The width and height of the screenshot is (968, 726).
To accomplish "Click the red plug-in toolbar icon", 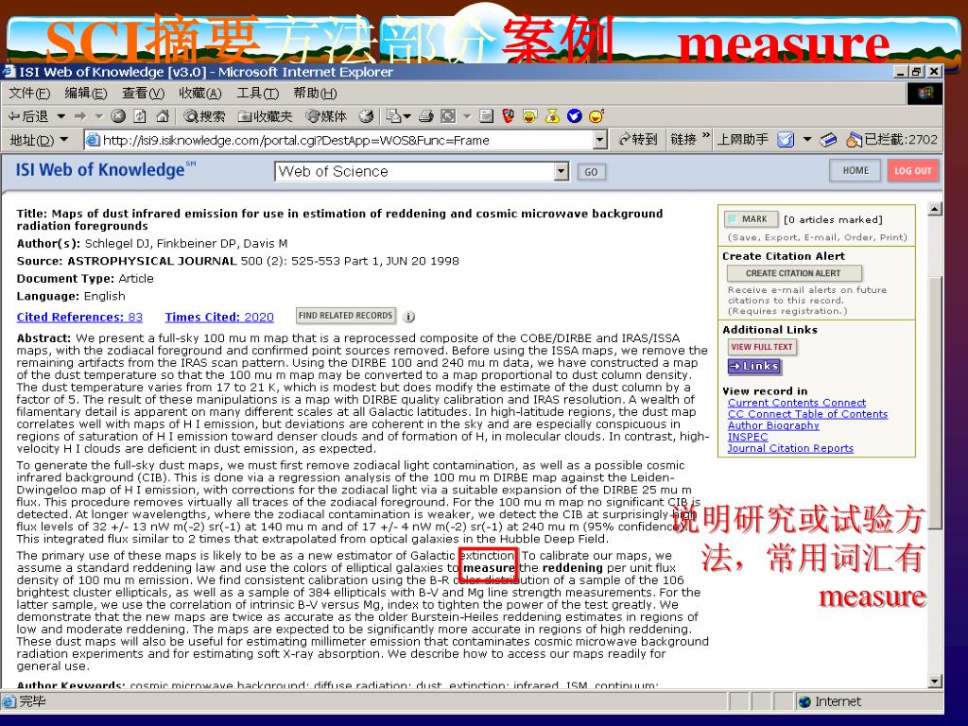I will [508, 116].
